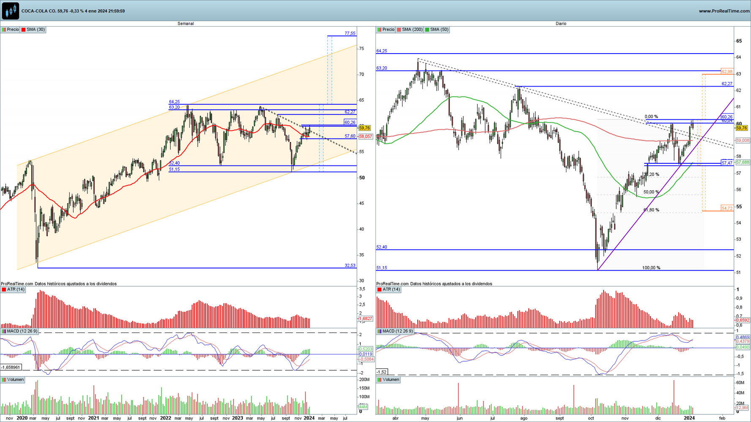Click the red SMA (30) color swatch
The width and height of the screenshot is (751, 422).
point(23,30)
